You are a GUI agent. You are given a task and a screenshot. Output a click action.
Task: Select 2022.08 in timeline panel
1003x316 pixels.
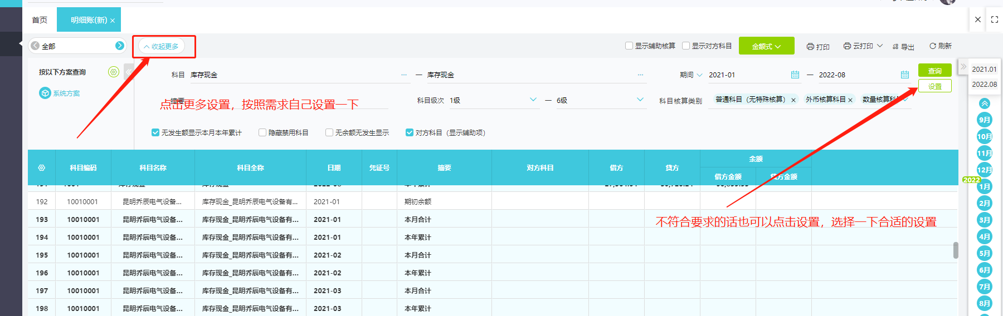click(984, 84)
